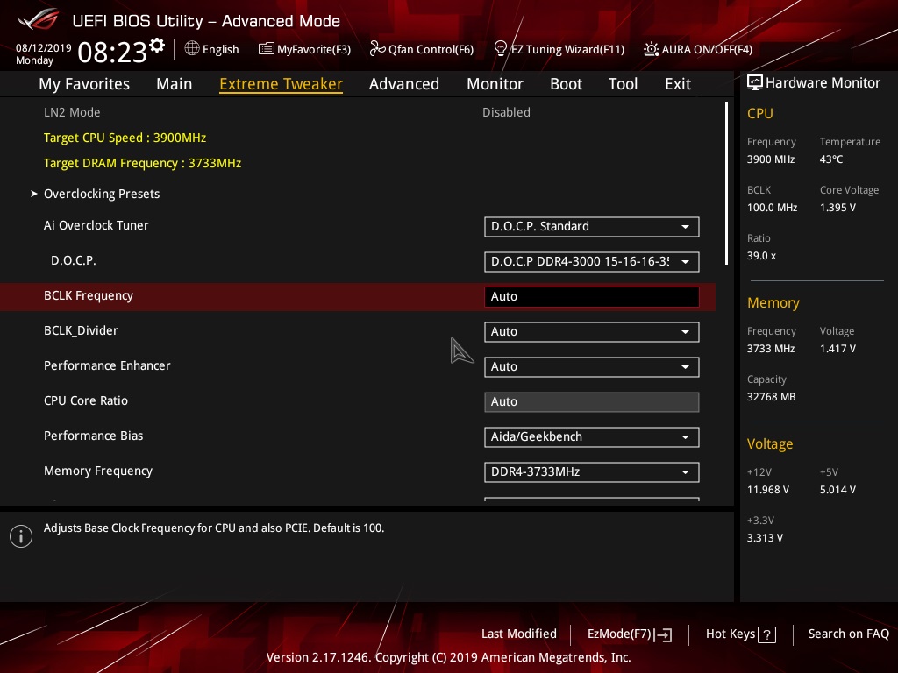Click the CPU temperature 43°C value
The width and height of the screenshot is (898, 673).
tap(831, 159)
